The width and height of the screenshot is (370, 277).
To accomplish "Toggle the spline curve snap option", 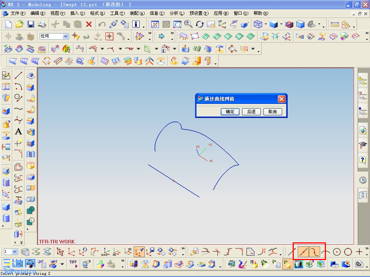I will [x=315, y=252].
